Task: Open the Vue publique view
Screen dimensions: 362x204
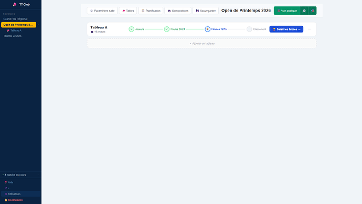Action: (x=287, y=11)
